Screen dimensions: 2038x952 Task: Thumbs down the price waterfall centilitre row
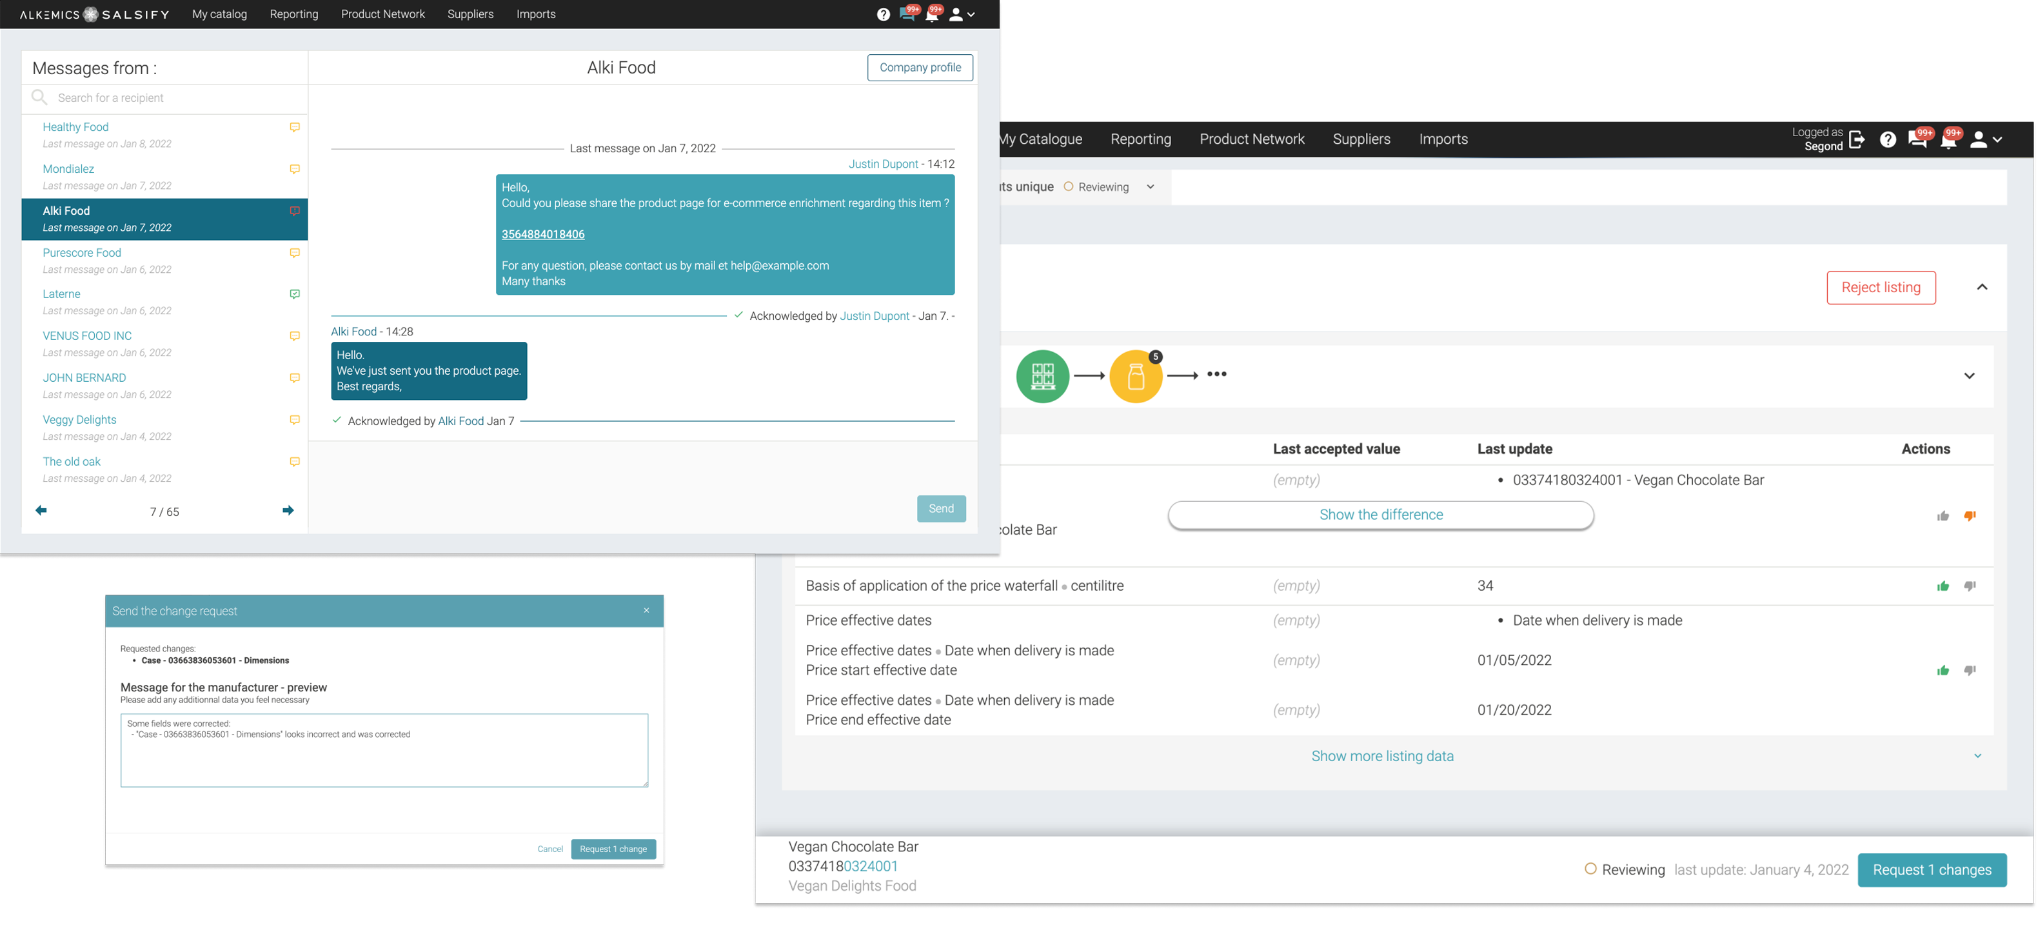(x=1969, y=586)
